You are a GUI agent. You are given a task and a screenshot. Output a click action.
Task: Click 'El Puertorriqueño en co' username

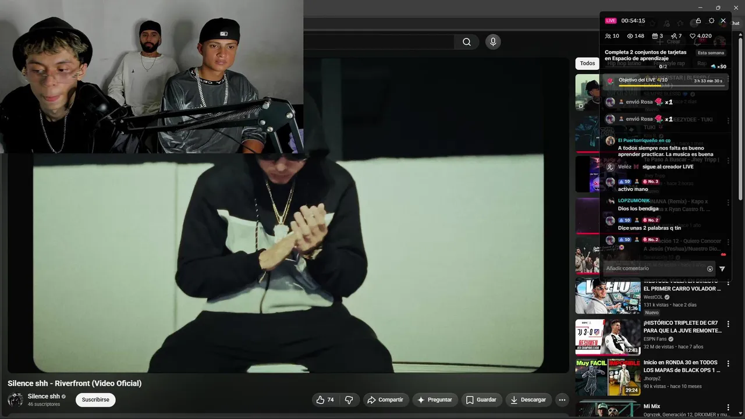(644, 140)
